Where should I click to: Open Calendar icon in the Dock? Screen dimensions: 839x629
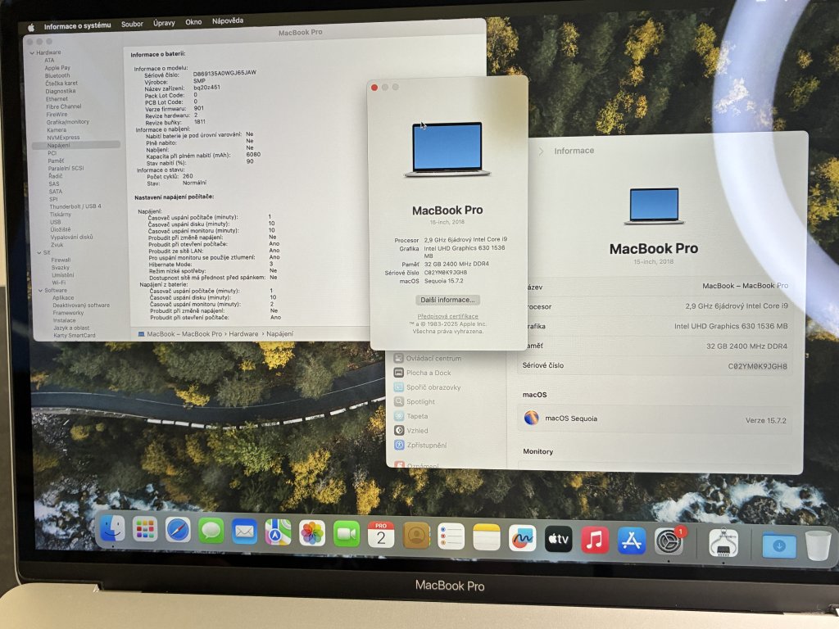pyautogui.click(x=381, y=535)
